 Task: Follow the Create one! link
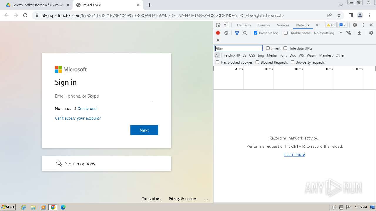point(87,108)
